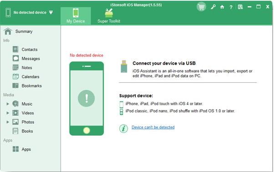Open Contacts in the sidebar

pyautogui.click(x=30, y=50)
